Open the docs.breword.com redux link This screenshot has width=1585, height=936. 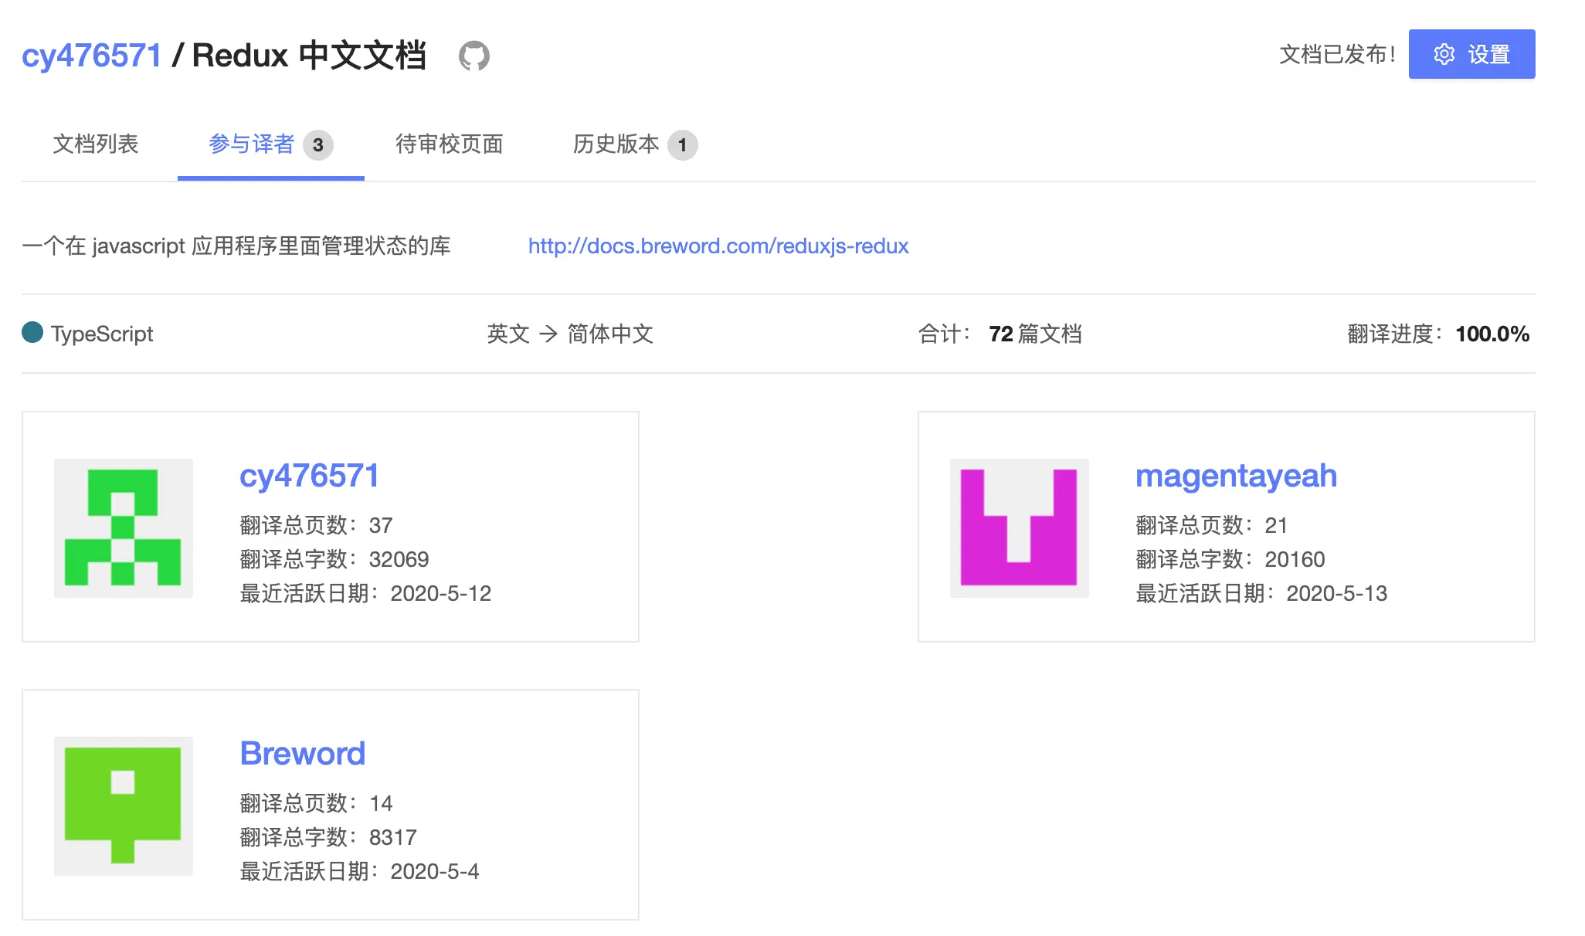[x=718, y=246]
